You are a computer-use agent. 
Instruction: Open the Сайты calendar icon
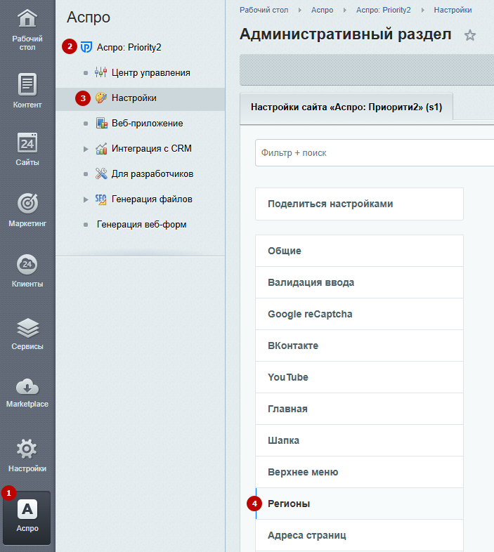pyautogui.click(x=27, y=143)
